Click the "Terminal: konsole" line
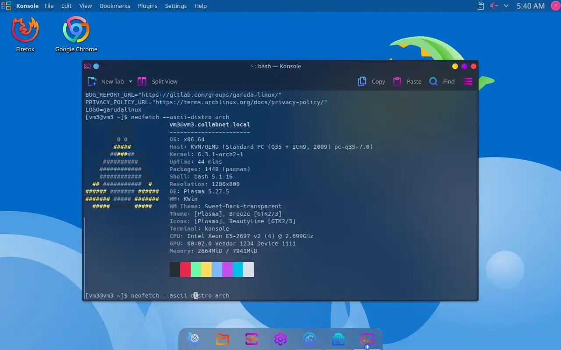Image resolution: width=561 pixels, height=350 pixels. coord(199,228)
